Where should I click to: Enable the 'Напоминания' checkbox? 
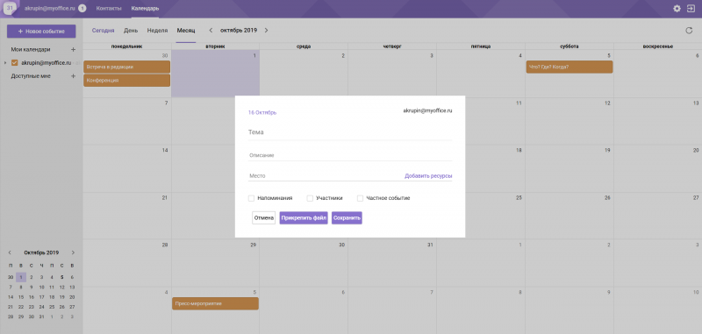click(x=251, y=198)
